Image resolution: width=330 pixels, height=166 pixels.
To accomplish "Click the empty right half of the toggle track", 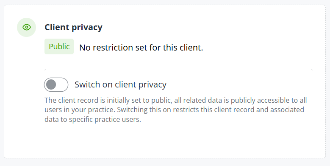I will coord(62,85).
